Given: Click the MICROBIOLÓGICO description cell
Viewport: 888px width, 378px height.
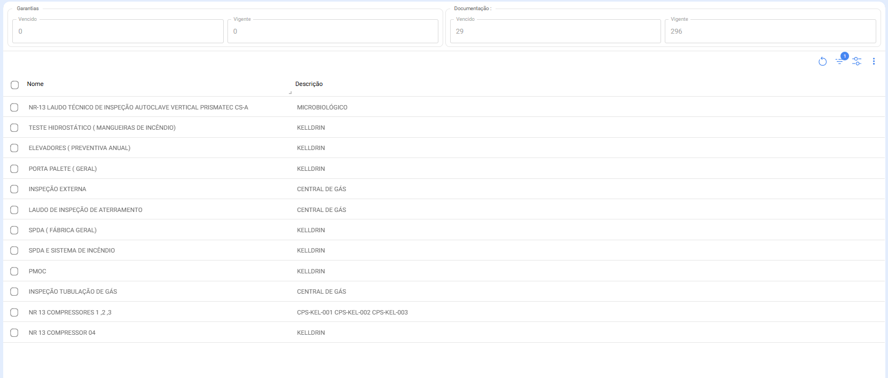Looking at the screenshot, I should [322, 107].
